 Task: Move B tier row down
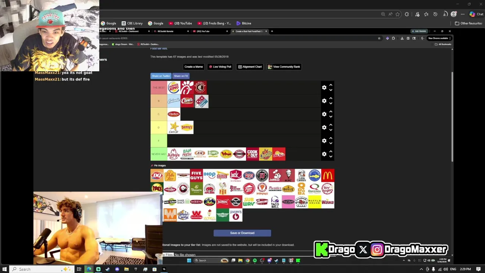coord(331,104)
